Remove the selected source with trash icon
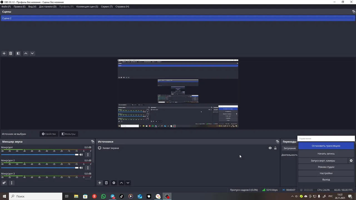The image size is (356, 200). tap(106, 183)
